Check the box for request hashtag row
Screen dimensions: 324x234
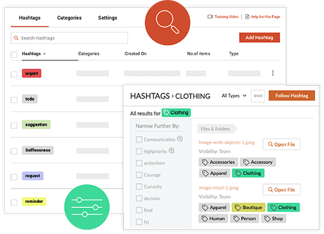14,177
